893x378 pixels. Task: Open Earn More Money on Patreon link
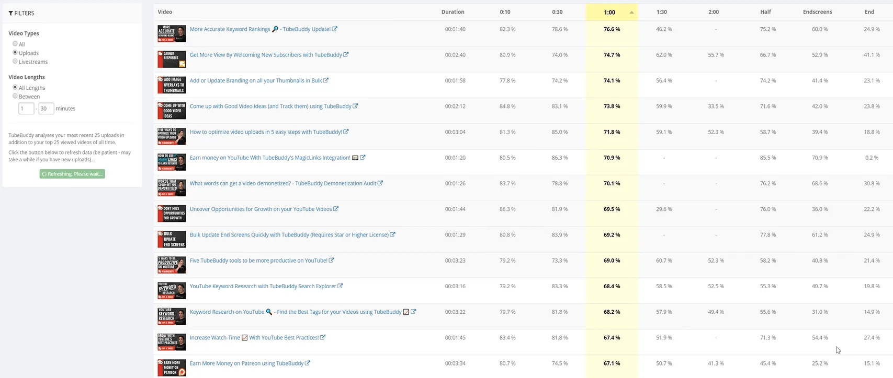pos(246,363)
